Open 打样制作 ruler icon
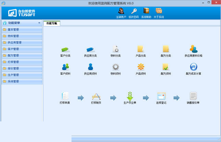Viewport: 221px width, 142px height. click(x=96, y=96)
